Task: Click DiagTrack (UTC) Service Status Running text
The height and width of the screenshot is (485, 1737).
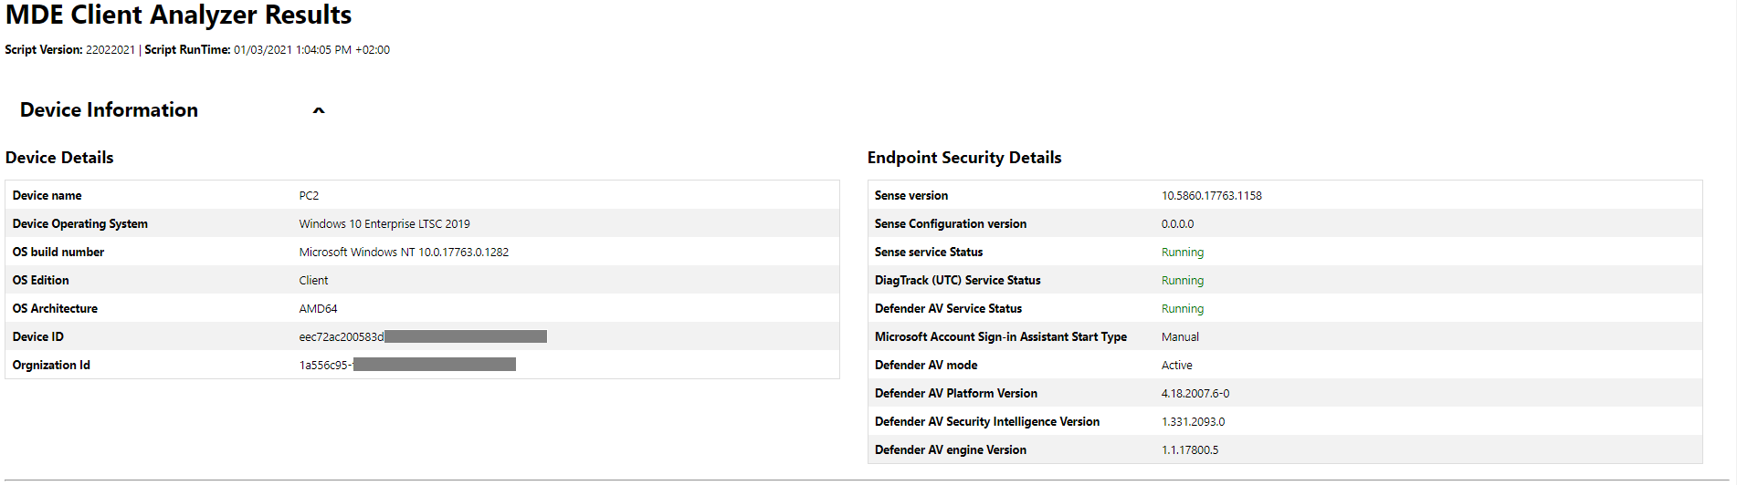Action: click(x=1182, y=281)
